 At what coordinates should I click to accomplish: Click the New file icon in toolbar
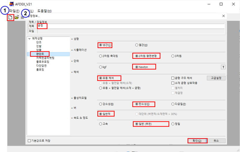tap(10, 17)
